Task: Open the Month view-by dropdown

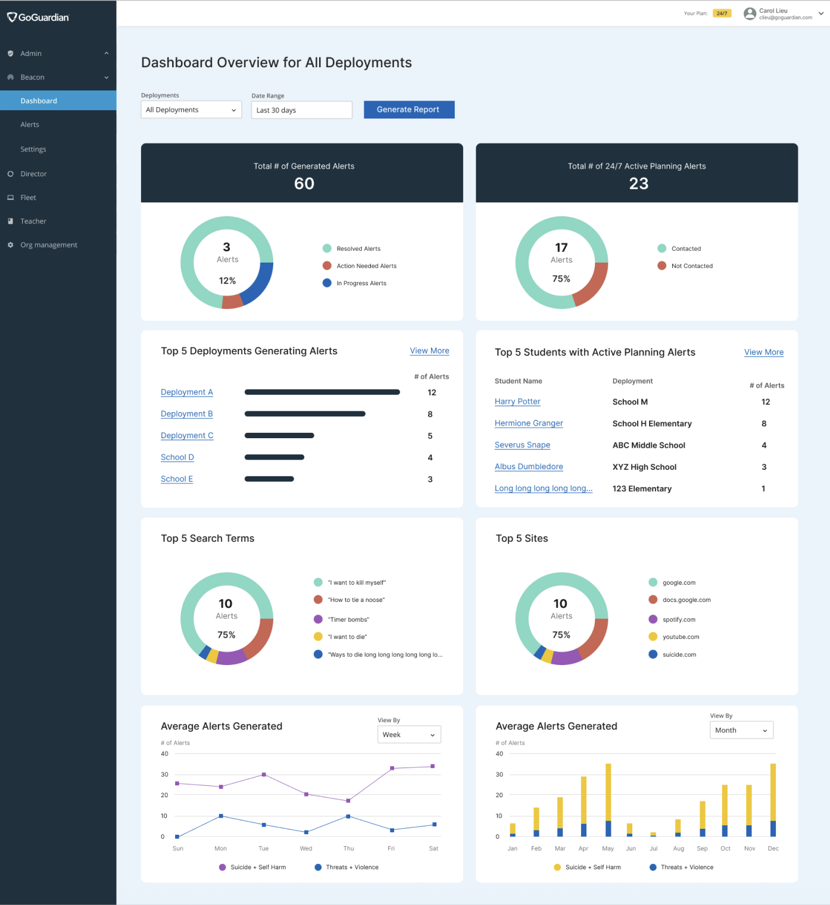Action: pyautogui.click(x=741, y=730)
